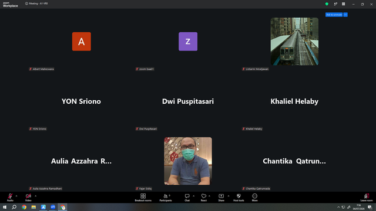Click the small Khaliel Helaby name label
Image resolution: width=376 pixels, height=211 pixels.
tap(252, 129)
